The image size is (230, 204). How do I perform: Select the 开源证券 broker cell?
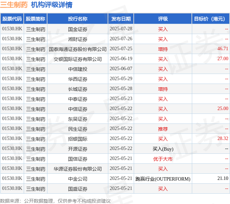pyautogui.click(x=78, y=149)
